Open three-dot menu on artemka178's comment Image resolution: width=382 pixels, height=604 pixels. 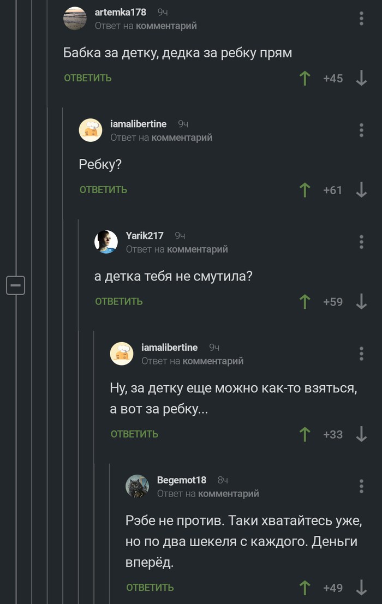361,19
